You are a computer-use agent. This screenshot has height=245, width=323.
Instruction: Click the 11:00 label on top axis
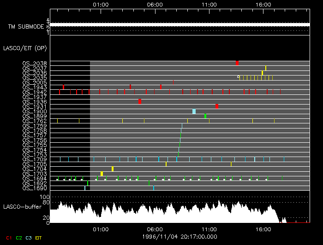(x=209, y=4)
